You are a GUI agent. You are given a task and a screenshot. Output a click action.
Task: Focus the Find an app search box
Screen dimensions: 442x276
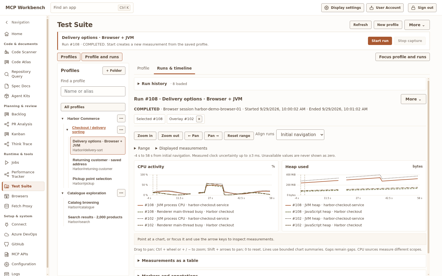(x=92, y=8)
